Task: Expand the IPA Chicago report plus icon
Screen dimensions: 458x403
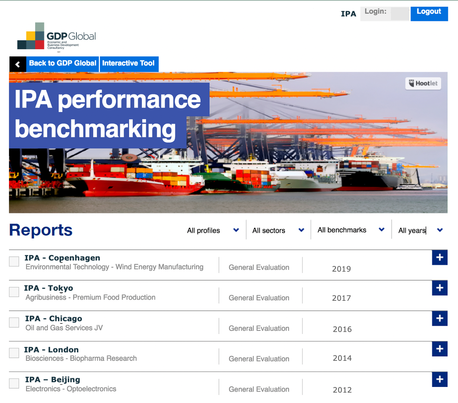Action: (439, 318)
